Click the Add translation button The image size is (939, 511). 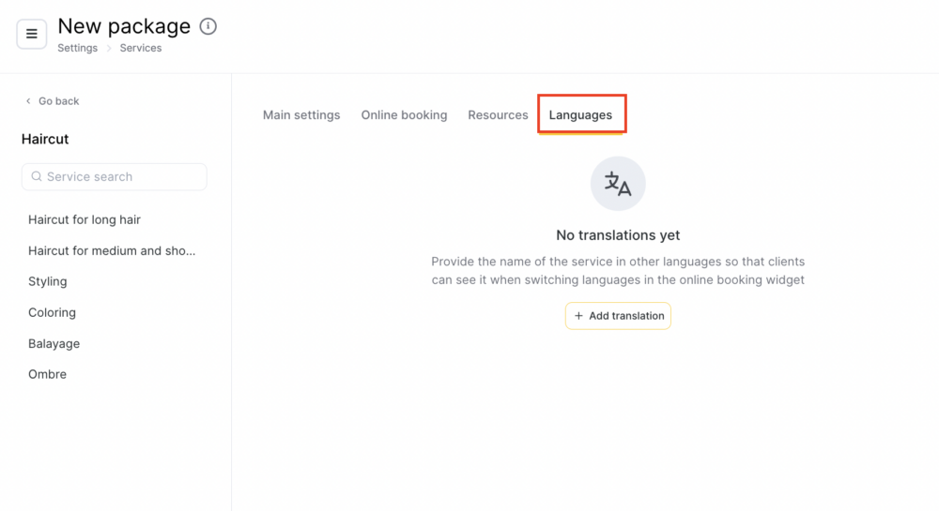(x=618, y=316)
